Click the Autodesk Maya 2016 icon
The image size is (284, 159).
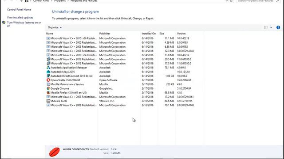(x=48, y=72)
